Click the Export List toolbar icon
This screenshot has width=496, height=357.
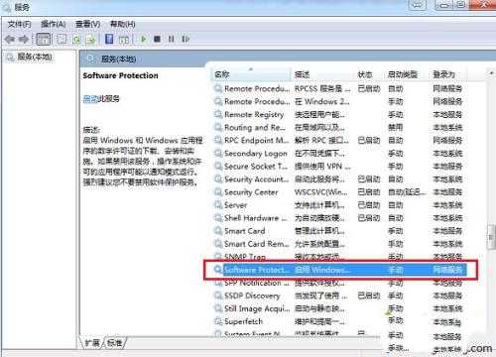pos(90,40)
